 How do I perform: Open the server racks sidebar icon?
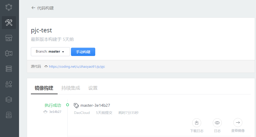[9, 69]
